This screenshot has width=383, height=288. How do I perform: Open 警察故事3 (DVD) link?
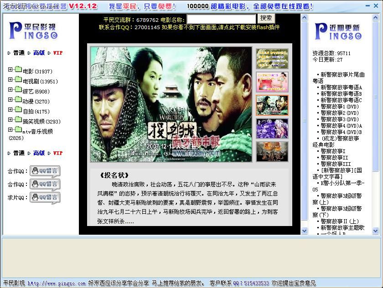[x=340, y=119]
